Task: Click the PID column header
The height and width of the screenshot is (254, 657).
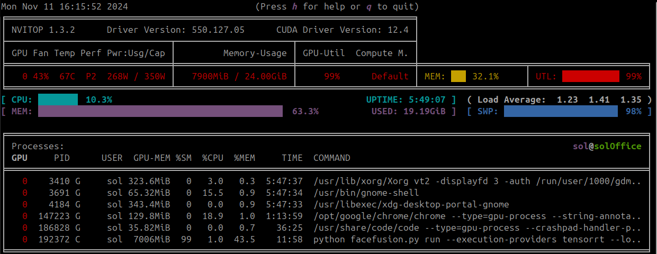Action: coord(62,158)
